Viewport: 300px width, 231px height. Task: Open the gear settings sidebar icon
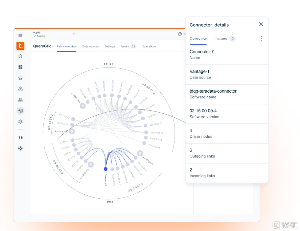[x=20, y=122]
